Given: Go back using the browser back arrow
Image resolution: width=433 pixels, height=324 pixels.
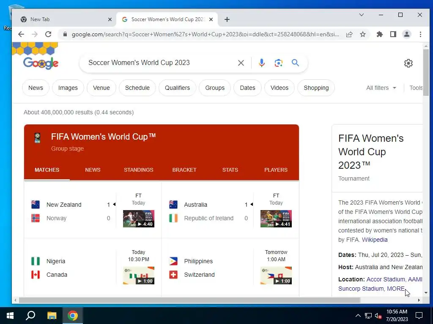Looking at the screenshot, I should [21, 34].
